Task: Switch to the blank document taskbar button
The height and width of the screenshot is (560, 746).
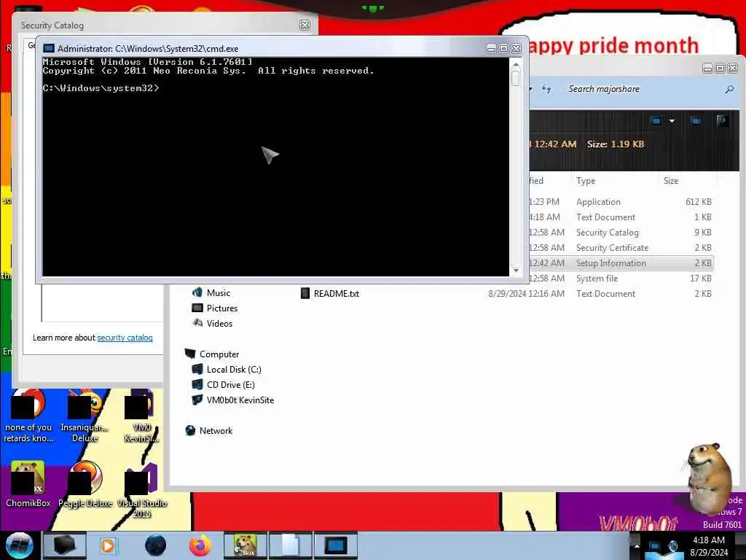Action: tap(291, 545)
